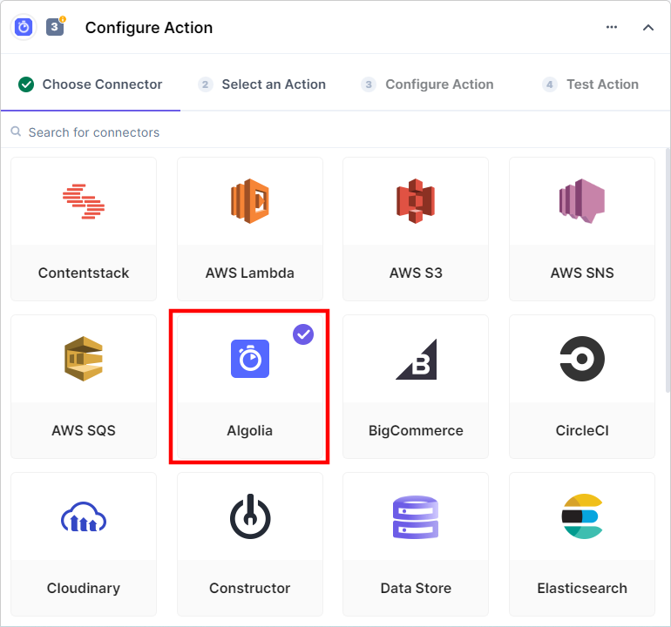The image size is (671, 627).
Task: Select the BigCommerce connector icon
Action: [416, 359]
